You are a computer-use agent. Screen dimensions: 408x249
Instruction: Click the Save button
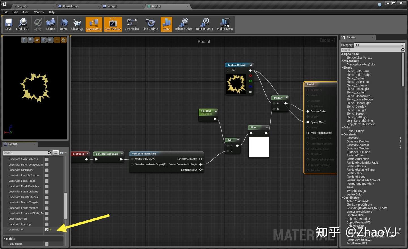point(8,24)
